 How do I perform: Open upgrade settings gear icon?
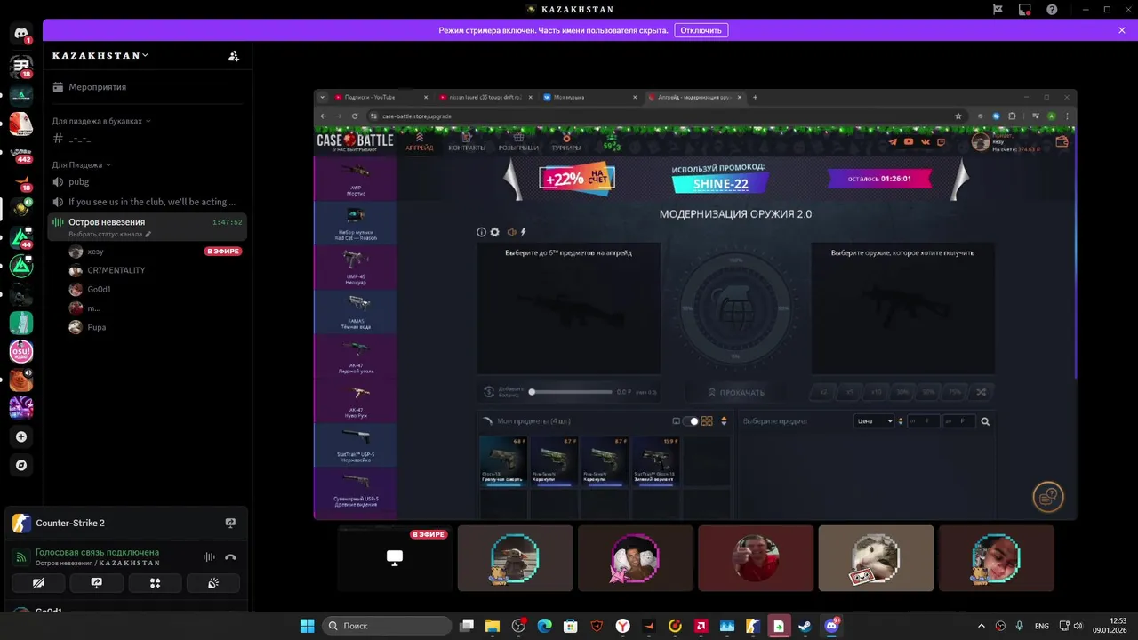click(x=495, y=232)
